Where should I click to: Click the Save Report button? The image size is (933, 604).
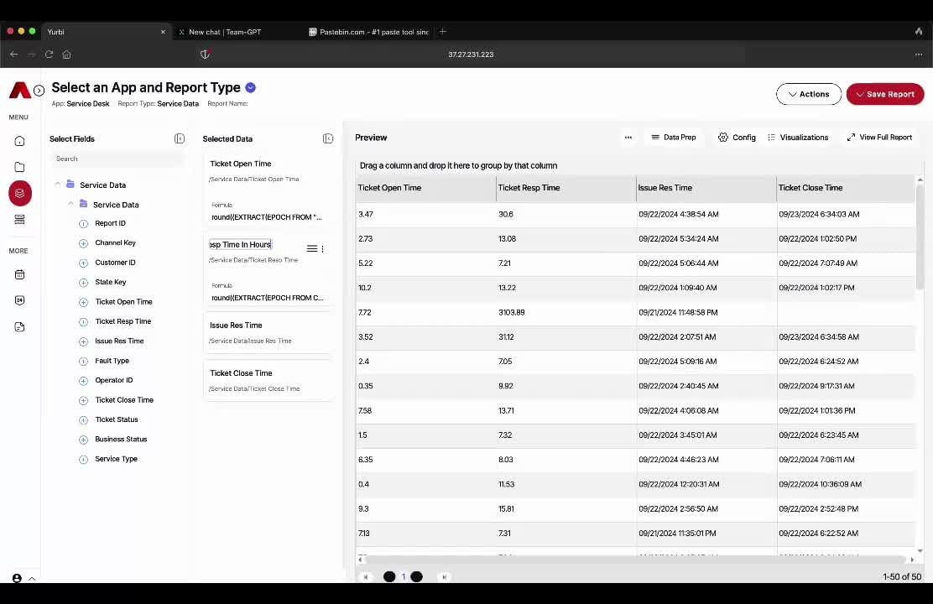(x=884, y=94)
